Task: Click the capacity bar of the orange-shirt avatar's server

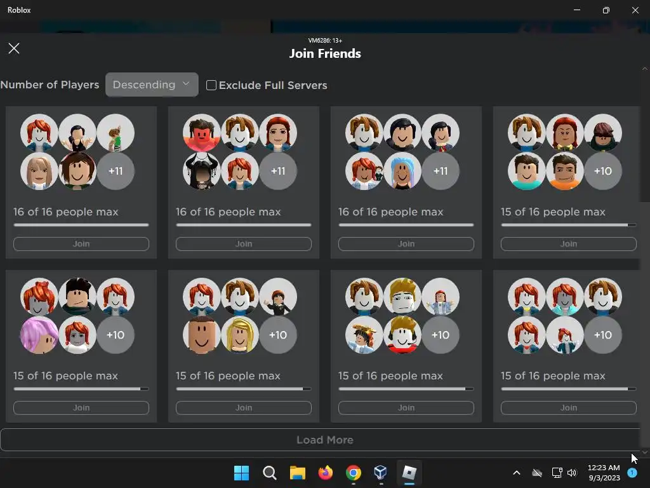Action: (x=569, y=225)
